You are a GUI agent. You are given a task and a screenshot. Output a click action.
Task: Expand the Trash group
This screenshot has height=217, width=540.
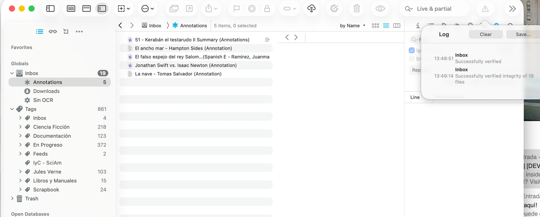(x=12, y=198)
